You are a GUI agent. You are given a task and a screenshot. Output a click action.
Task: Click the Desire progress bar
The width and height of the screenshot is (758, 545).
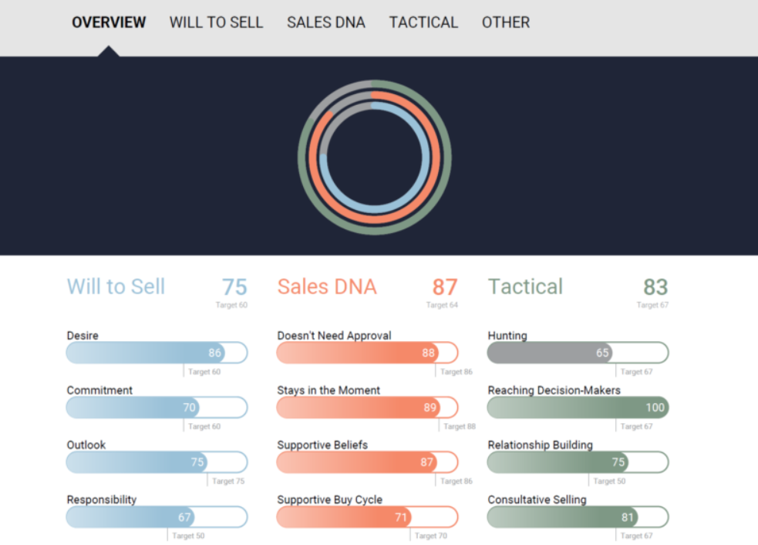pyautogui.click(x=157, y=353)
